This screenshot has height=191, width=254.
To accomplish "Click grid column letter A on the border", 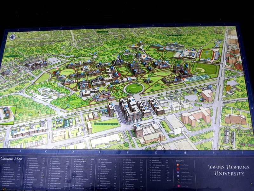I will [18, 30].
